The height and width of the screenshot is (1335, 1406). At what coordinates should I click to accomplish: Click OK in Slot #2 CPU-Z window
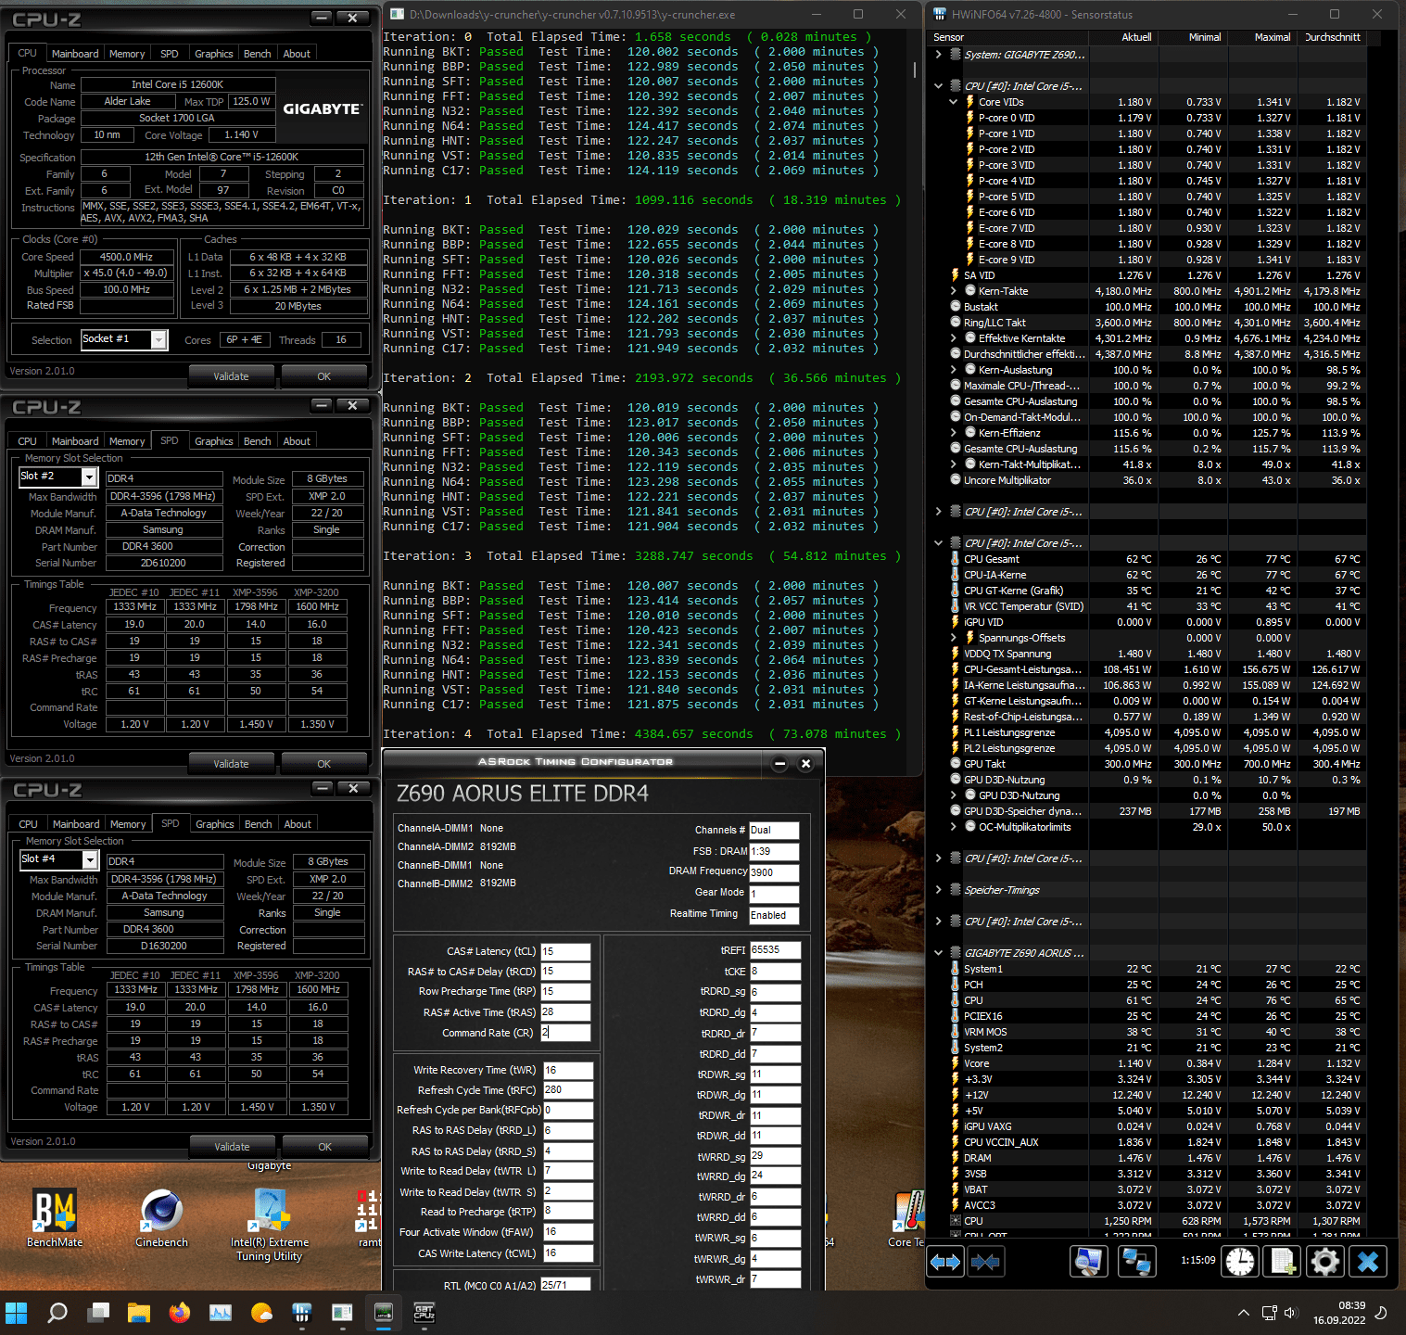click(x=323, y=764)
